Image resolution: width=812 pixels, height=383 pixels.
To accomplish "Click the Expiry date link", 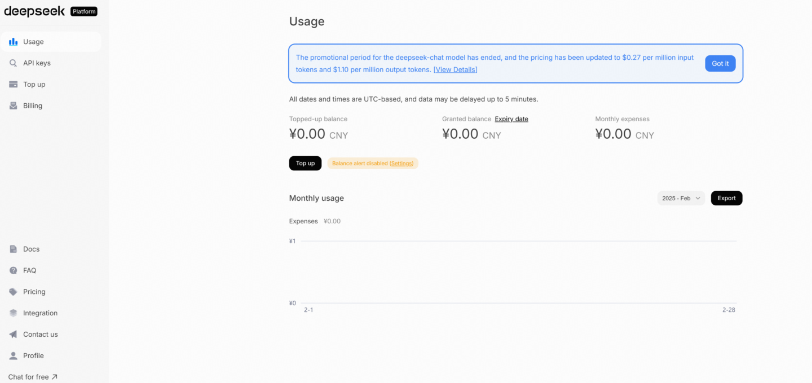I will [x=511, y=119].
